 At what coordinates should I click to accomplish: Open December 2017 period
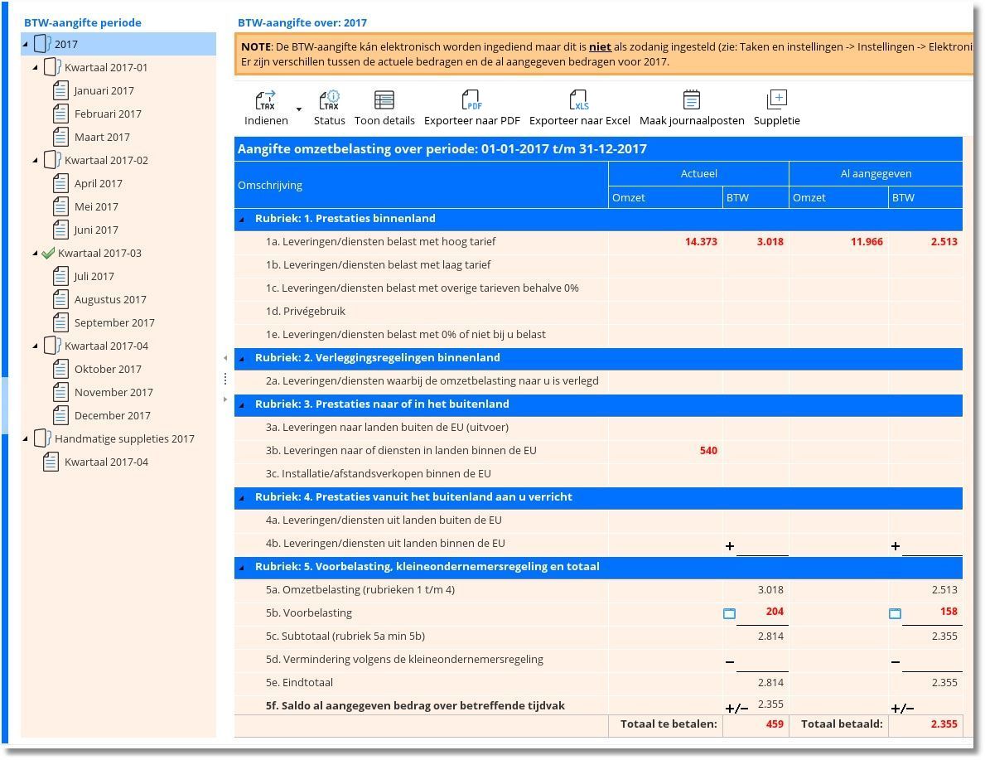112,416
